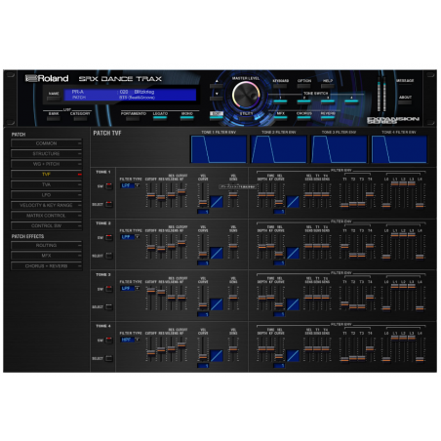Click the patch down arrow button
Viewport: 441px width, 441px height.
[x=217, y=98]
